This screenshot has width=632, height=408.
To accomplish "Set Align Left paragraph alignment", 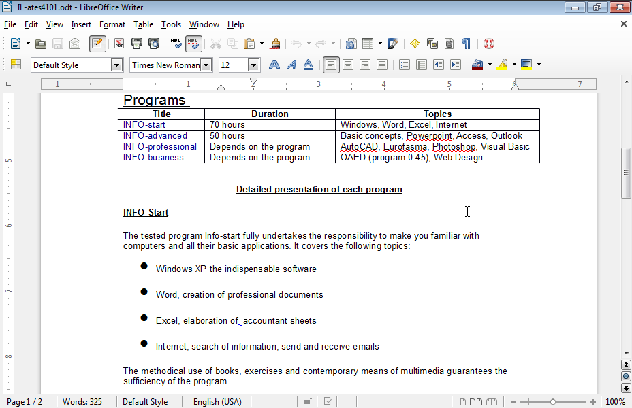I will pyautogui.click(x=331, y=65).
